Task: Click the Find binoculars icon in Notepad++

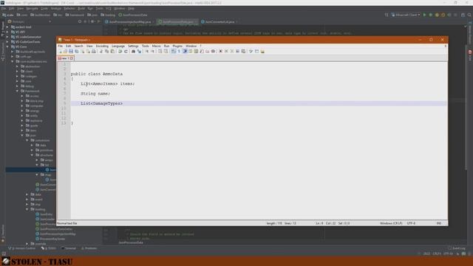Action: tap(133, 51)
